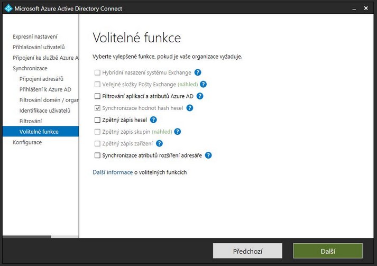The image size is (377, 266).
Task: Tick Veřejné složky Pošty Exchange checkbox
Action: (x=97, y=84)
